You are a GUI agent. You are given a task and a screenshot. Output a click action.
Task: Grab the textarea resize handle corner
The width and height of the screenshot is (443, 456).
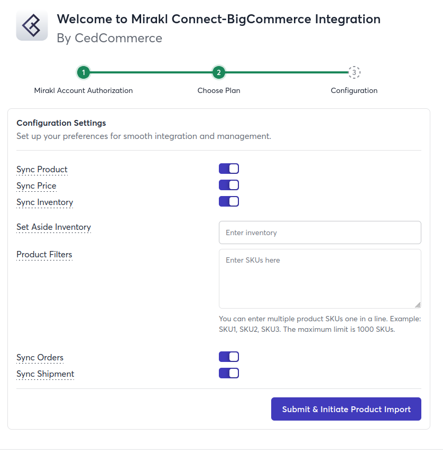point(418,305)
